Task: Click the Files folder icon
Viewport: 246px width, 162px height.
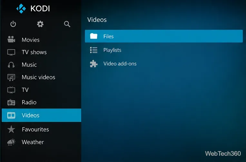Action: 94,36
